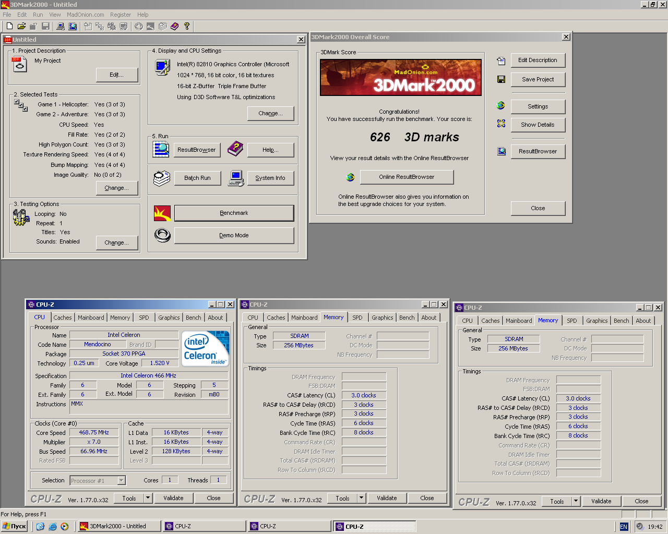Open Graphics tab in rightmost CPU-Z window
The image size is (668, 534).
pos(597,321)
